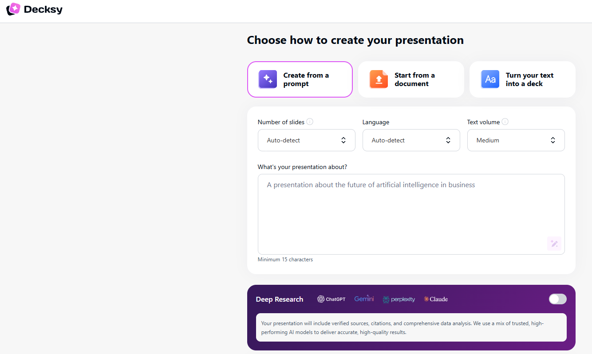Click the perplexity logo
The width and height of the screenshot is (592, 354).
[x=399, y=299]
